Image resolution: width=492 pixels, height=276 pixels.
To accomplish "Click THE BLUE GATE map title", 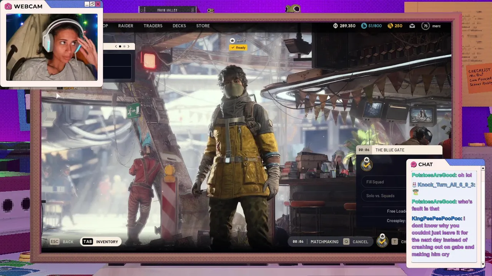I will click(390, 150).
